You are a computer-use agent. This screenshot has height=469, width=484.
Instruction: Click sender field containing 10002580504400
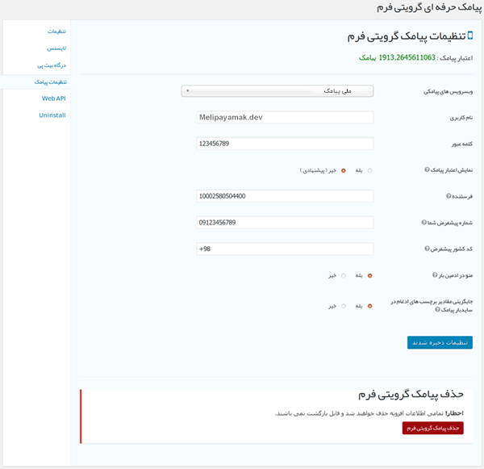[285, 196]
